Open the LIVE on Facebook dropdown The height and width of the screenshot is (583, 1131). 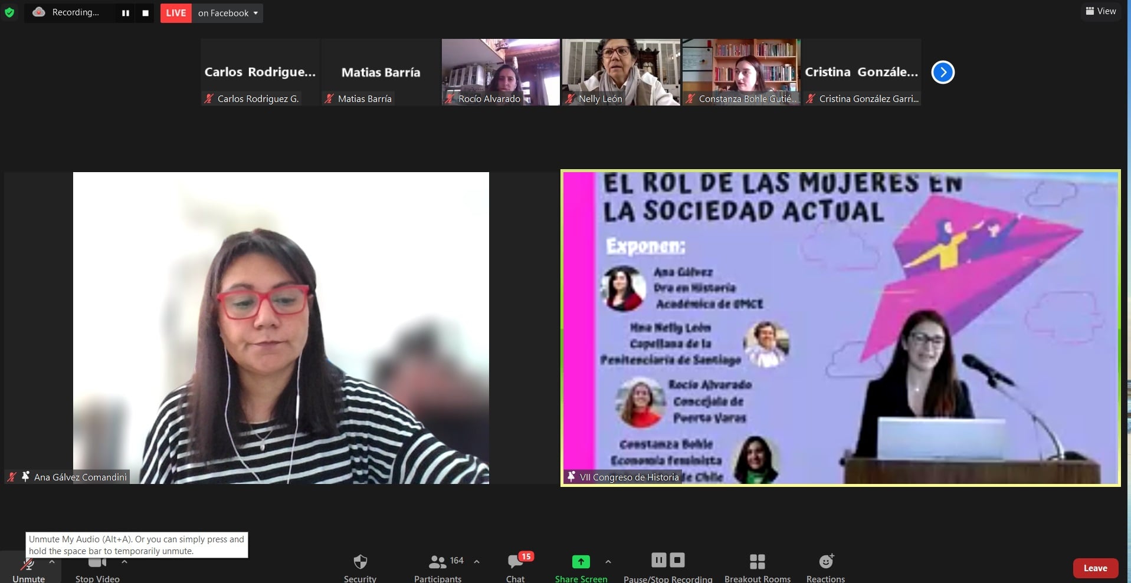228,13
